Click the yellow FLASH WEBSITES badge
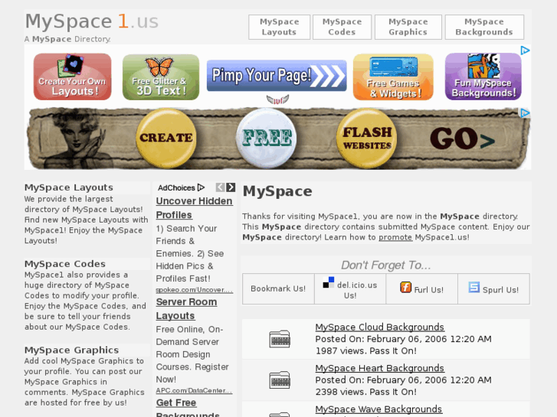 [x=367, y=138]
